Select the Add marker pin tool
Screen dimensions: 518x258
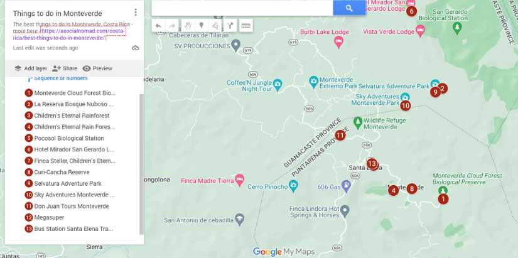coord(201,26)
